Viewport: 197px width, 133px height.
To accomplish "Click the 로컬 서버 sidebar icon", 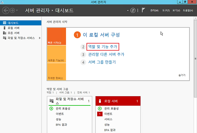I will click(x=4, y=28).
